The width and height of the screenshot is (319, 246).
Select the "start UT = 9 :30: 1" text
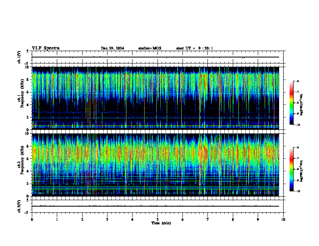coord(195,48)
